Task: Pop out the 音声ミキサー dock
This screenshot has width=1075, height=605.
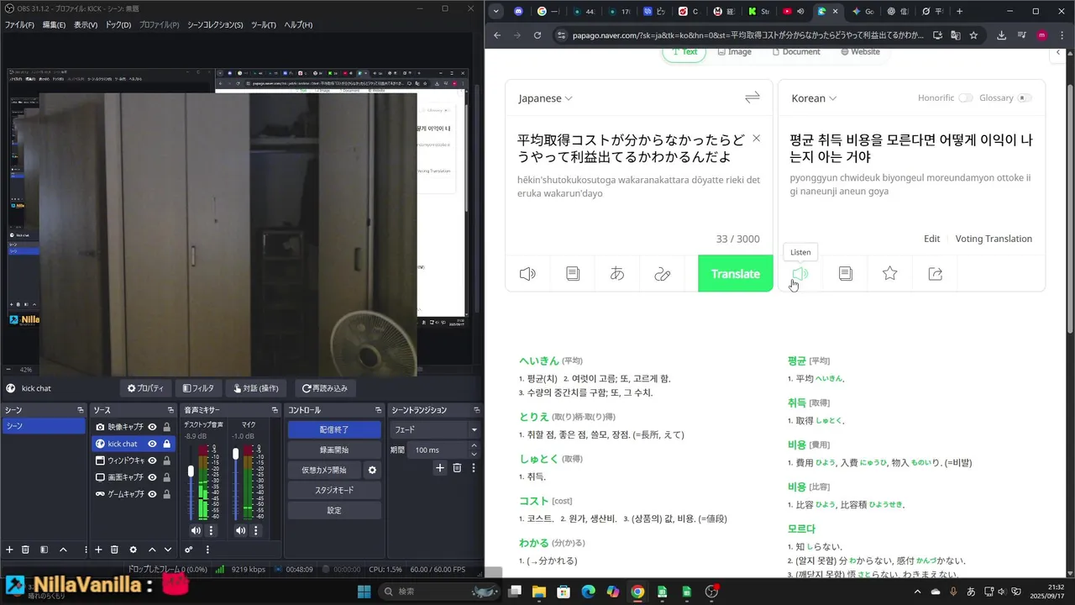Action: pos(275,410)
